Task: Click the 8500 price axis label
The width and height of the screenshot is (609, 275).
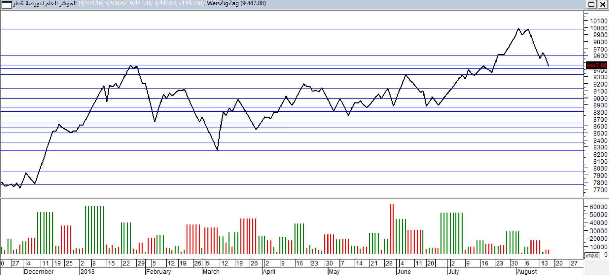Action: tap(600, 133)
